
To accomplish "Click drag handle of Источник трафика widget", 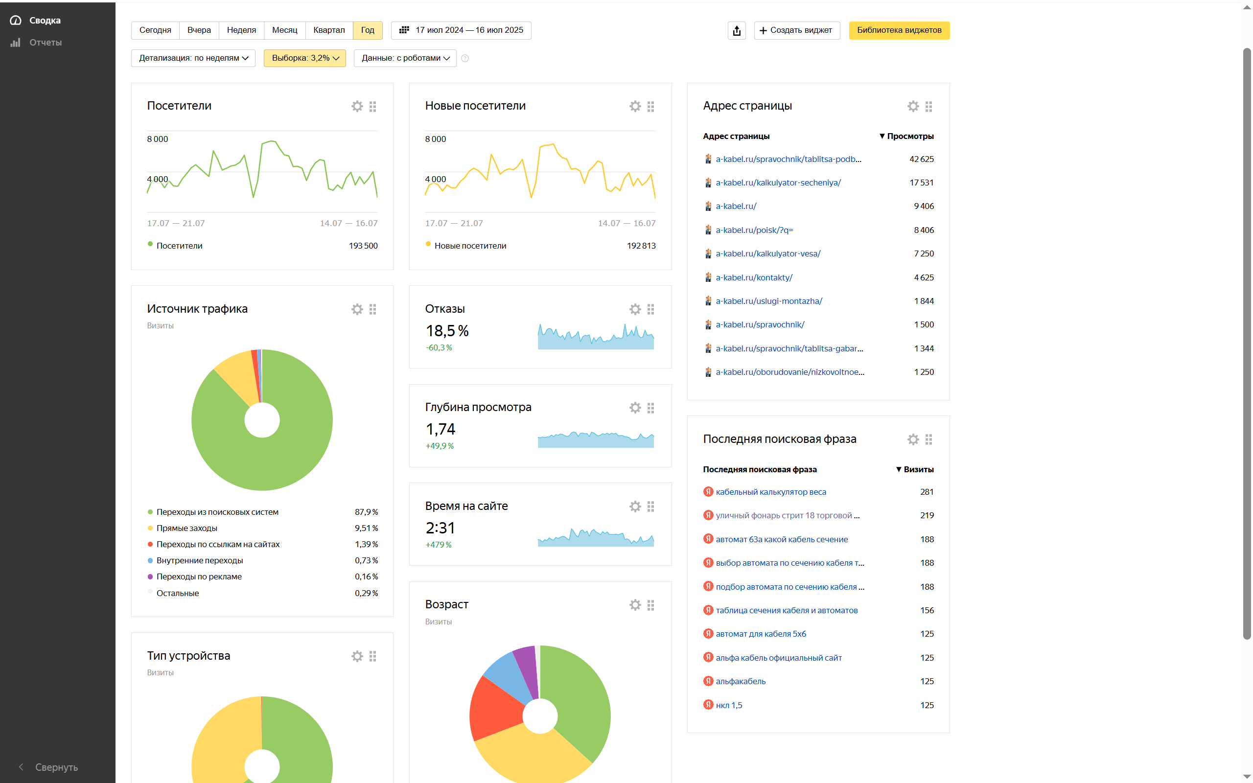I will click(373, 309).
